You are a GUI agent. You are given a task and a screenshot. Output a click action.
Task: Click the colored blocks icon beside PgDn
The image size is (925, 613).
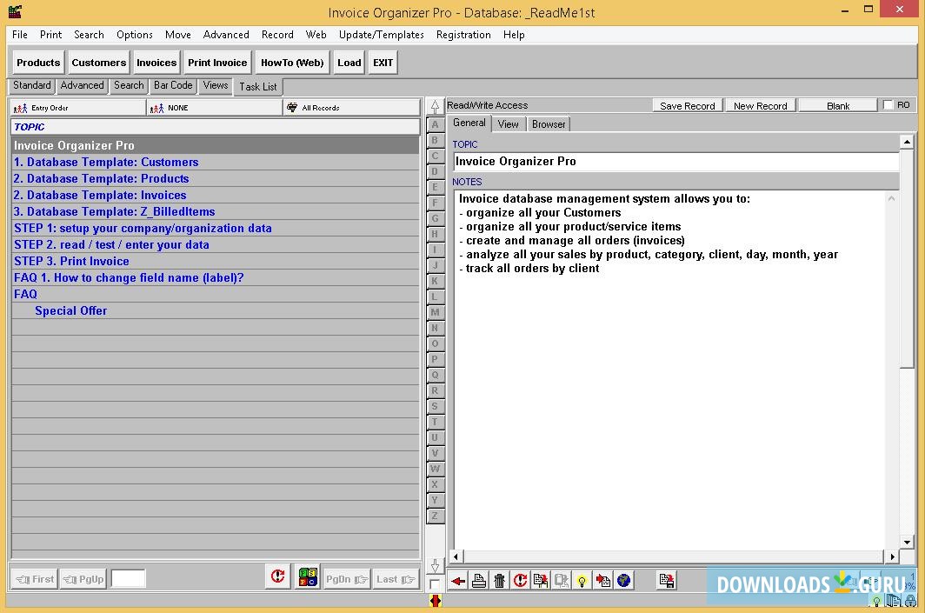pos(307,577)
